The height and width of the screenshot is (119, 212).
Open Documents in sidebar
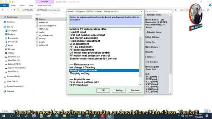click(x=13, y=38)
